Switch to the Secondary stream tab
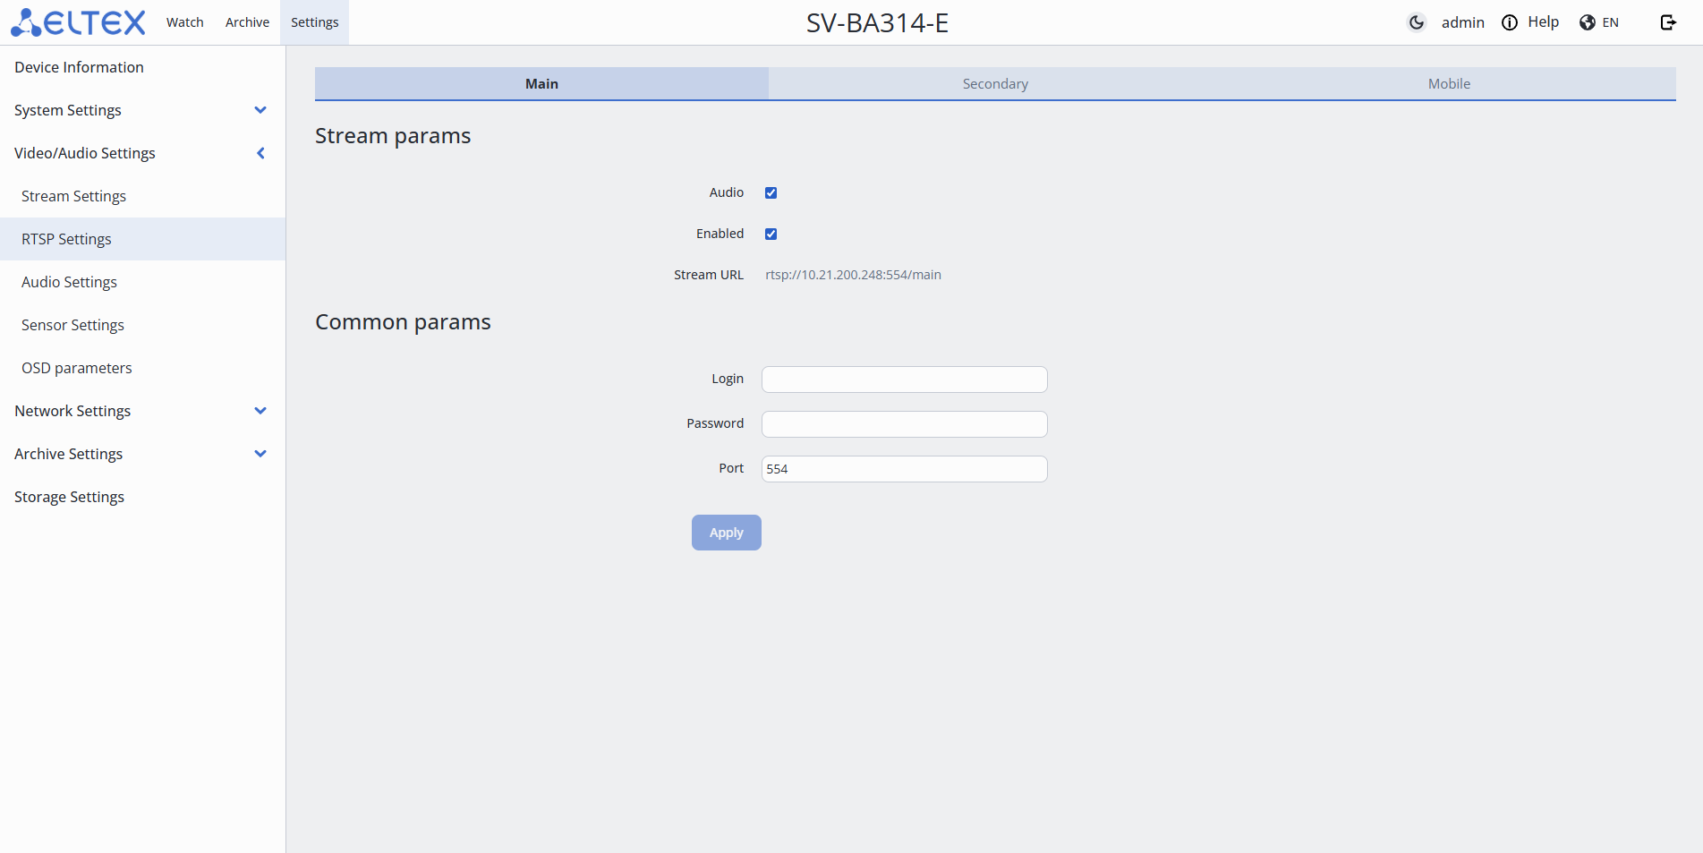1703x853 pixels. point(995,83)
